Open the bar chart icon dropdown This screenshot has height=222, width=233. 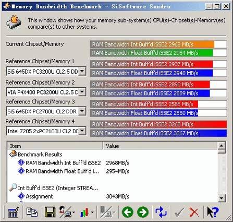pyautogui.click(x=92, y=212)
